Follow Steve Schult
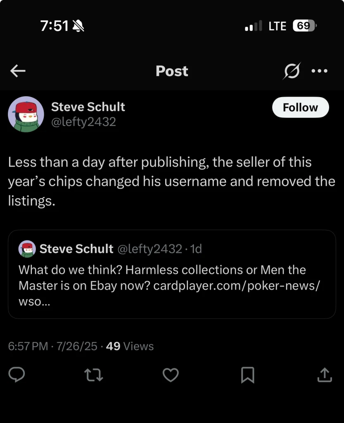The width and height of the screenshot is (344, 423). (x=300, y=107)
